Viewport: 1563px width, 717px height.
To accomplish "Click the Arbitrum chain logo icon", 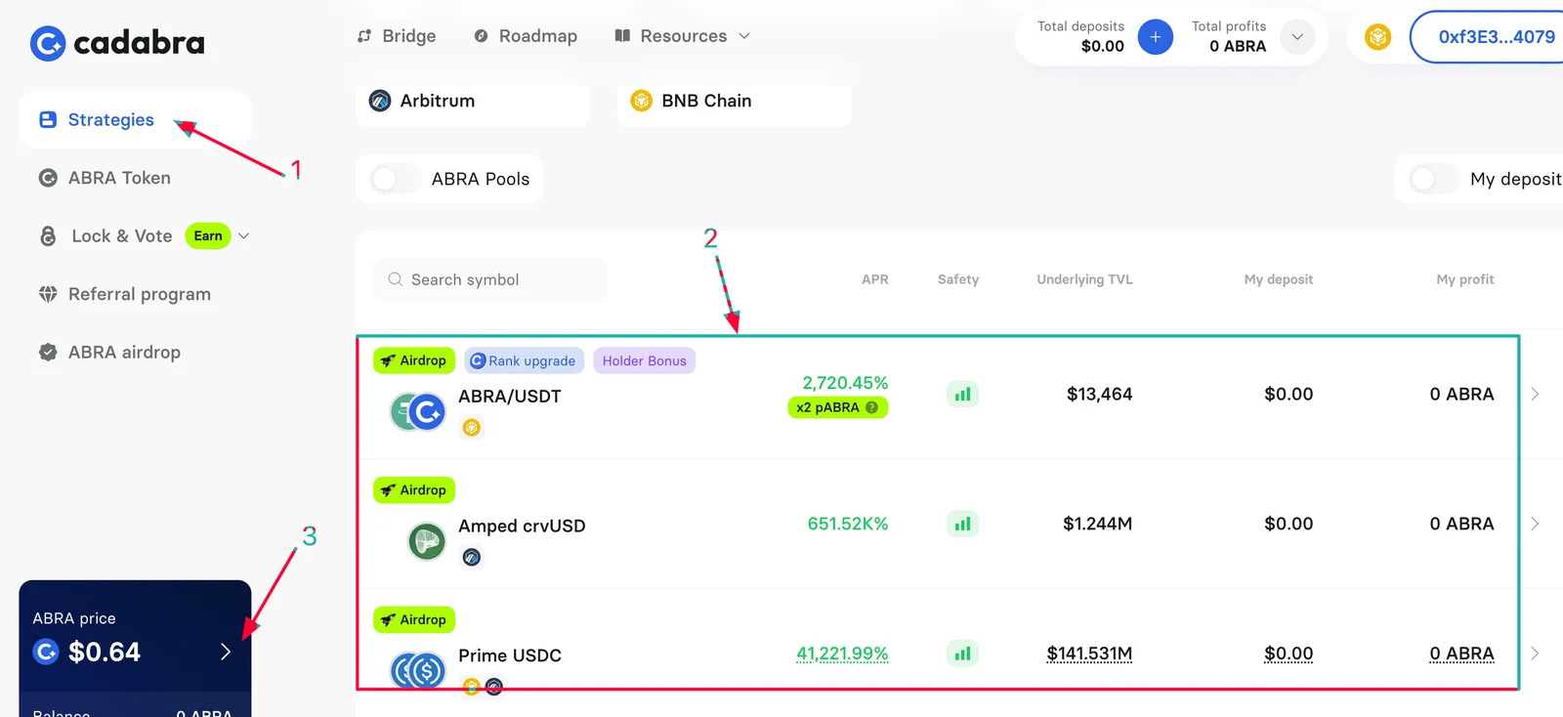I will pyautogui.click(x=380, y=101).
